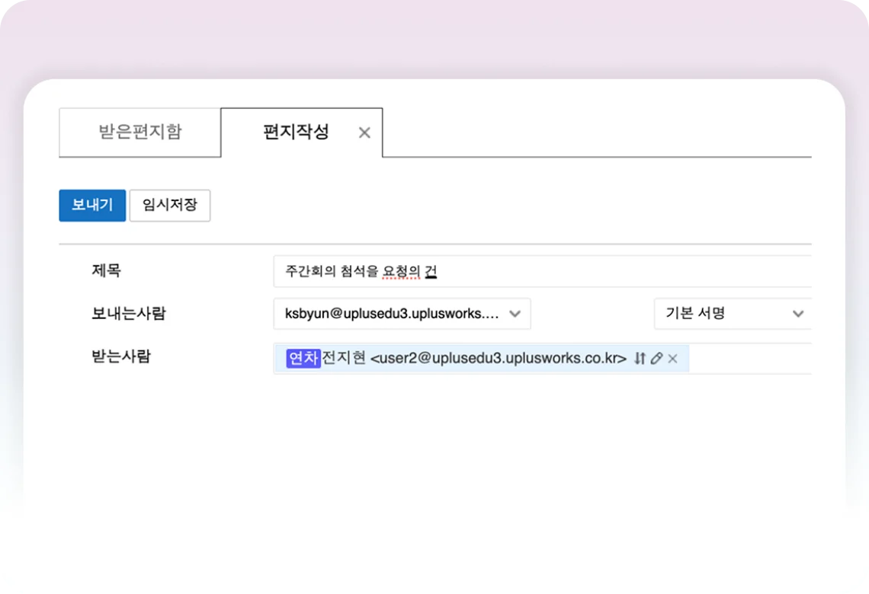869x594 pixels.
Task: Switch to the 받은편지함 tab
Action: (x=140, y=132)
